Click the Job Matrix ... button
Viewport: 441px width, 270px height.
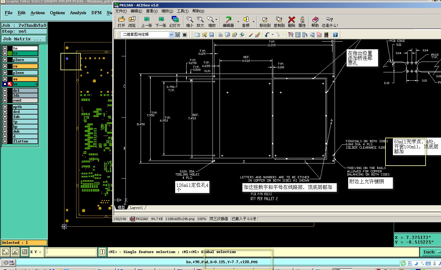coord(24,39)
